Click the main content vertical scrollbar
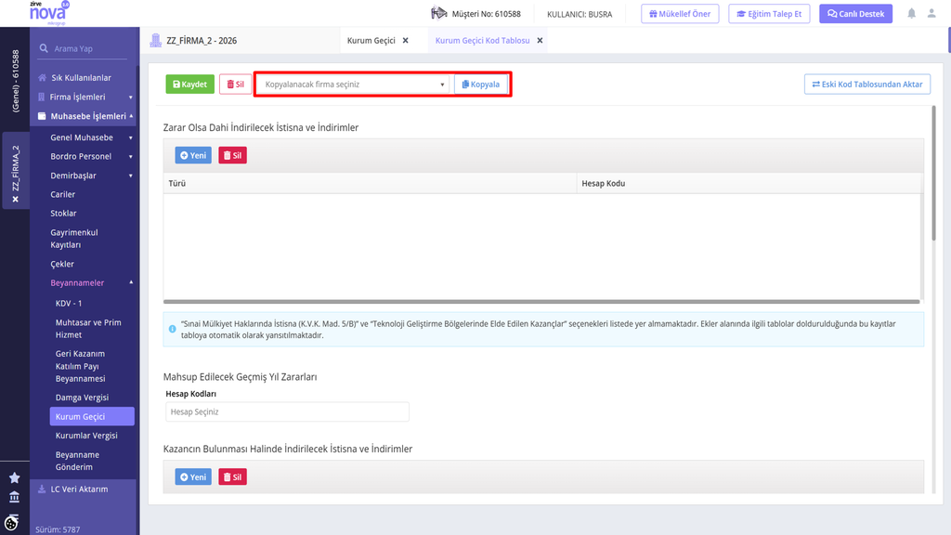Image resolution: width=951 pixels, height=535 pixels. tap(933, 173)
